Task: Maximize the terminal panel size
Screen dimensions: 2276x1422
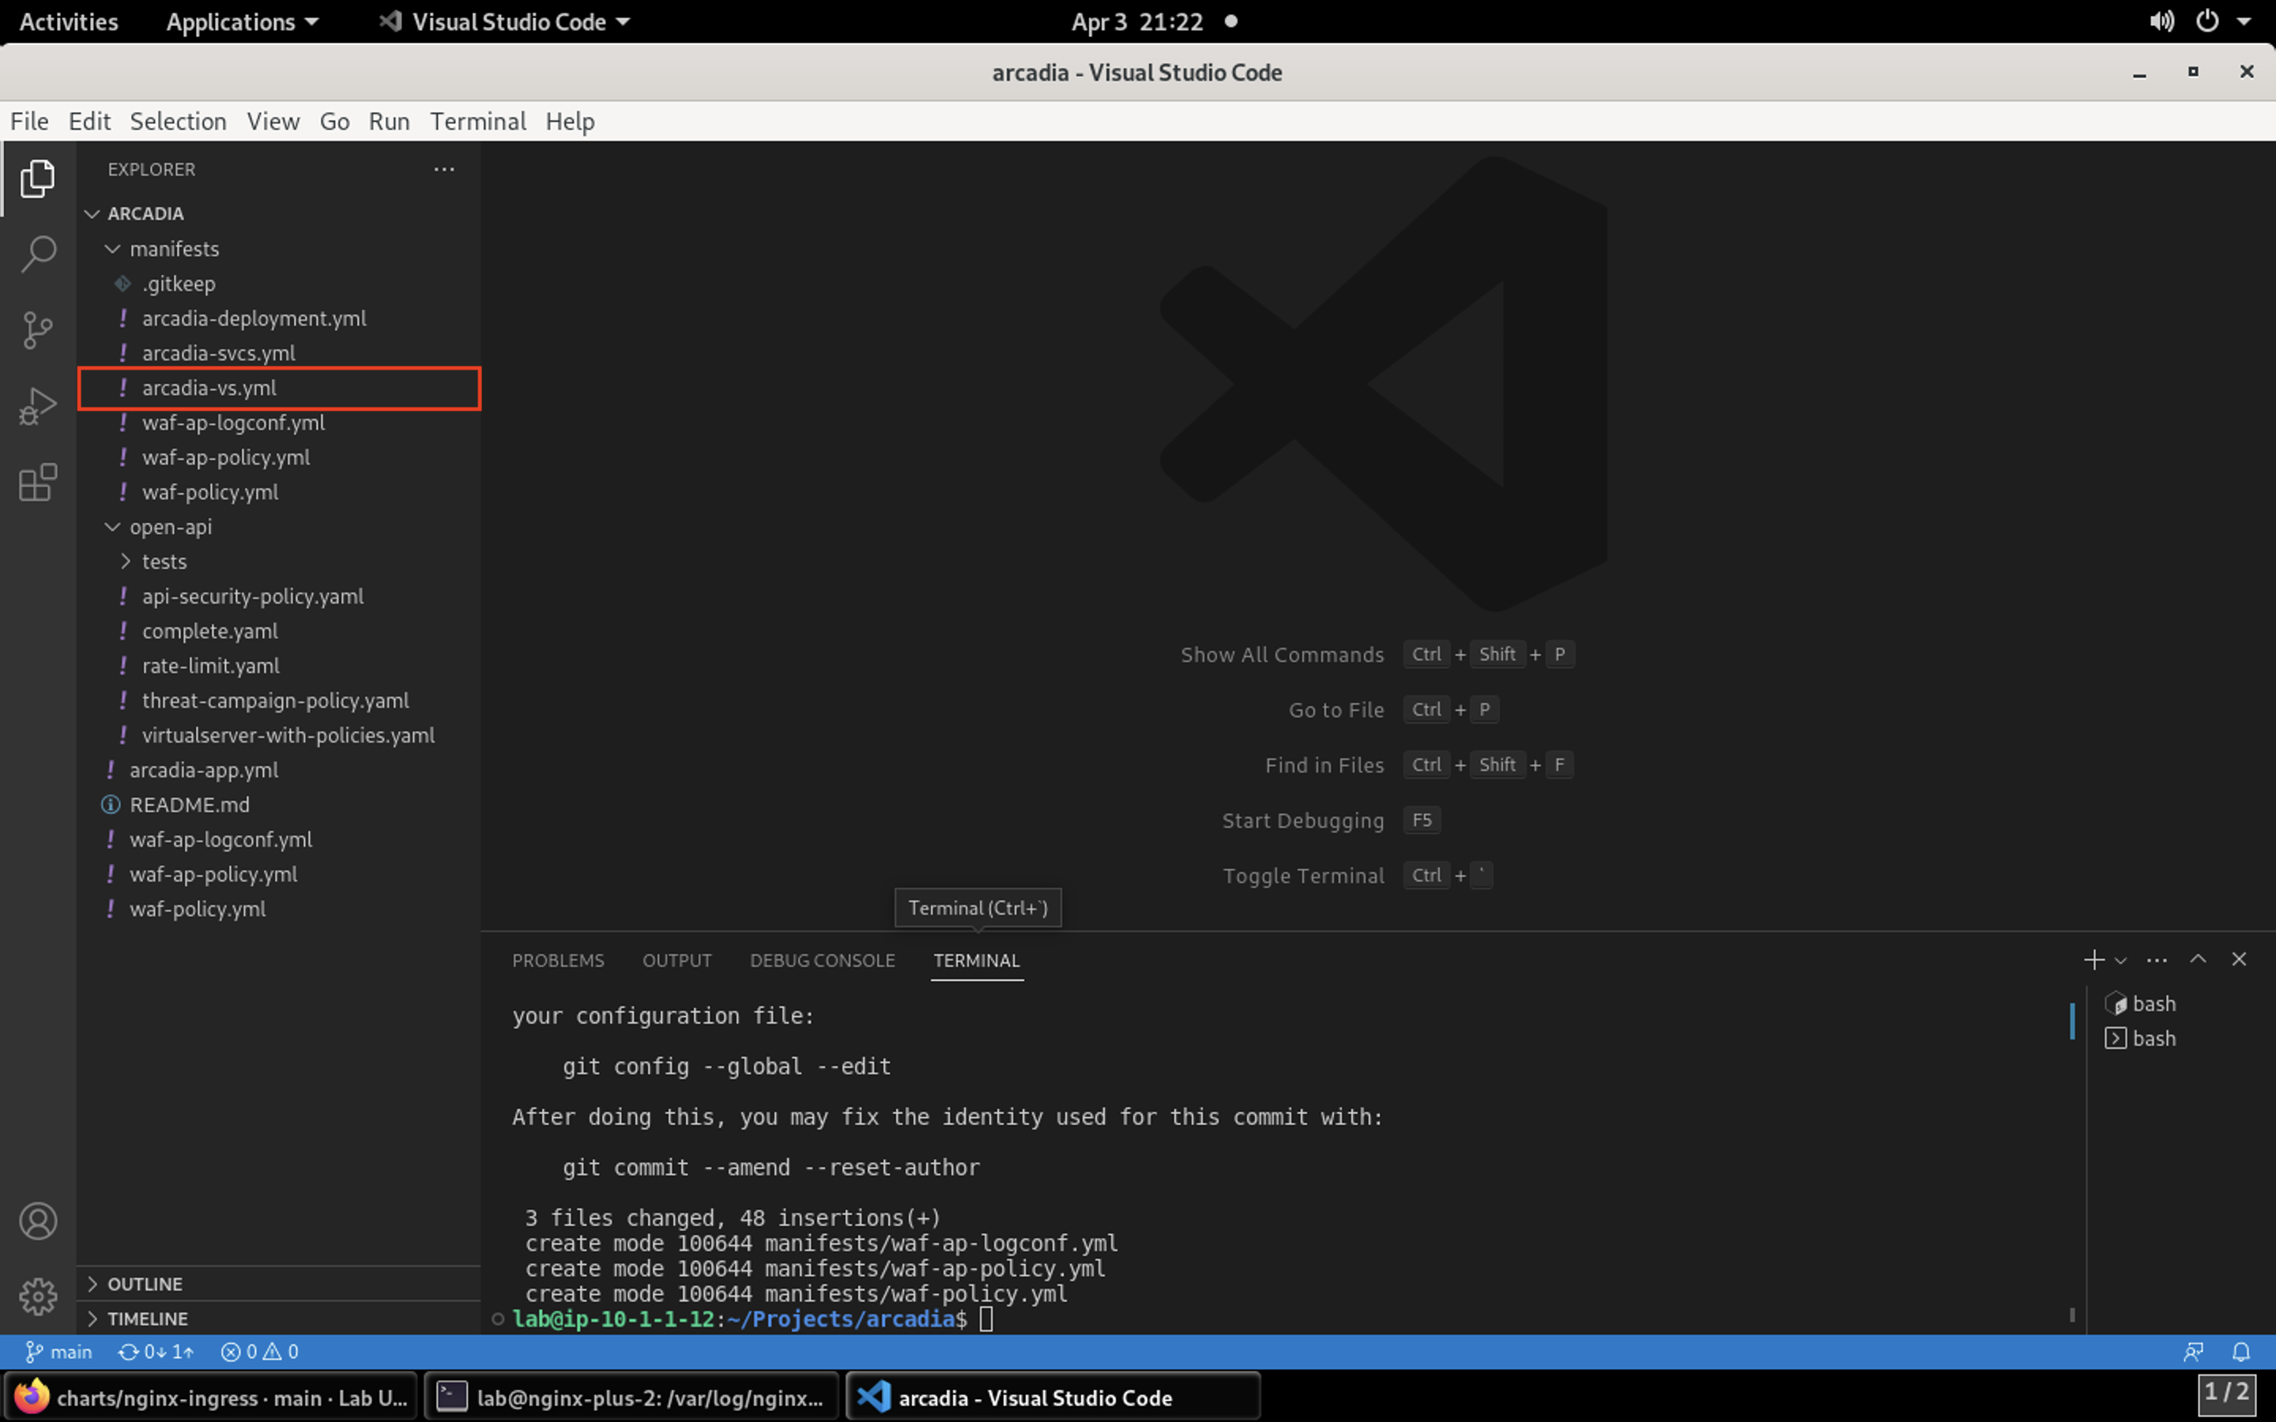Action: tap(2198, 959)
